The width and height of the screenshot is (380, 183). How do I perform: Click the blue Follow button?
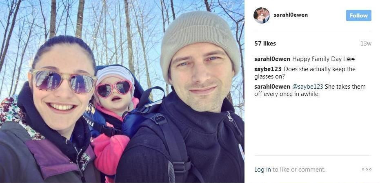359,15
